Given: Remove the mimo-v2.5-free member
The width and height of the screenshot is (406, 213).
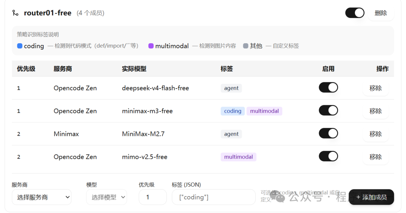Looking at the screenshot, I should (376, 157).
